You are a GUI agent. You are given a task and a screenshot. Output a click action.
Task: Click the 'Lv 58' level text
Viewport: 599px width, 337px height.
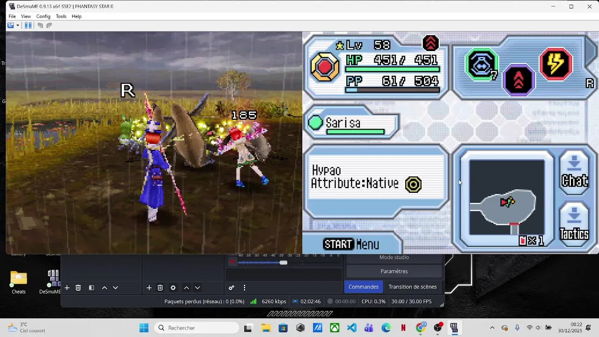pos(368,45)
